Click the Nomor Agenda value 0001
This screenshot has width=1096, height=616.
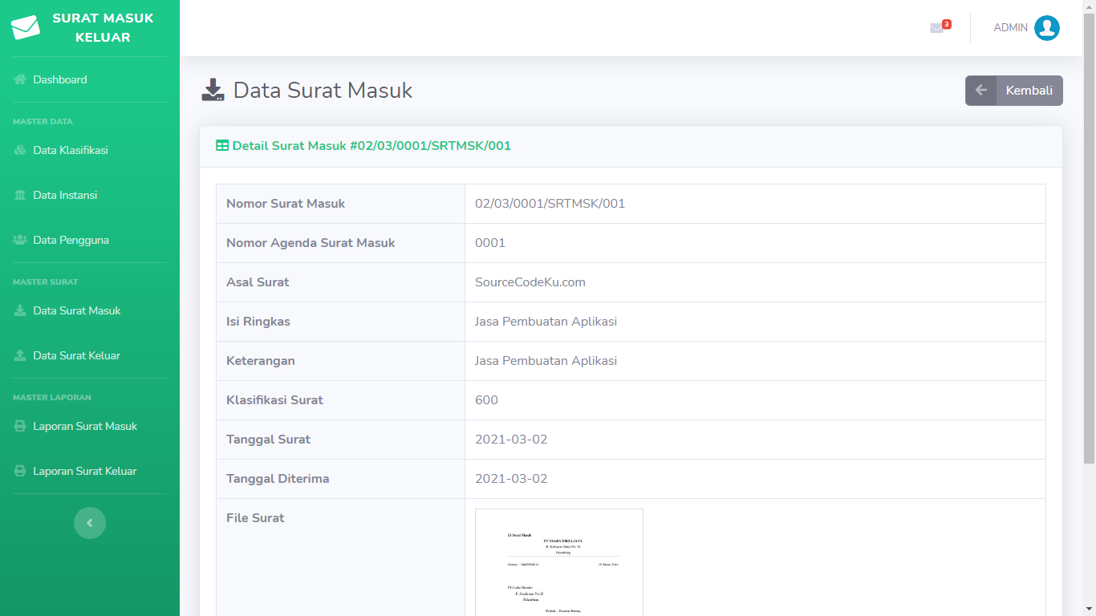[490, 243]
